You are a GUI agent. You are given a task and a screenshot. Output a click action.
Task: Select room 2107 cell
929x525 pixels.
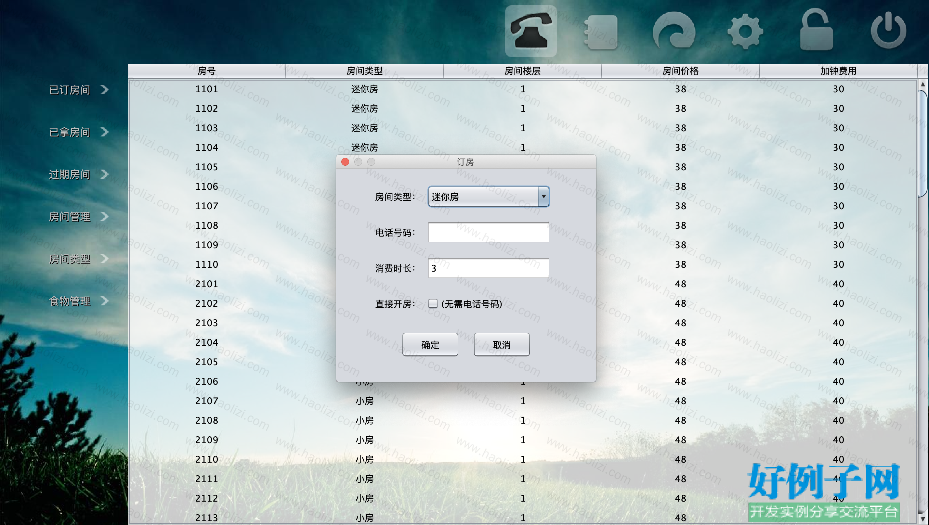click(207, 401)
